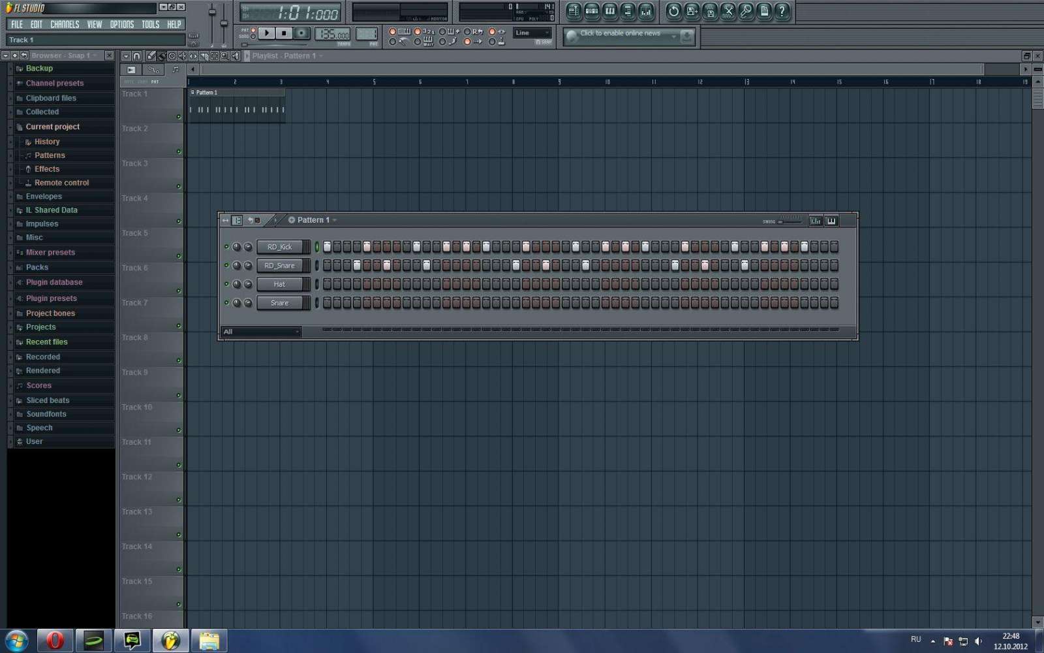The width and height of the screenshot is (1044, 653).
Task: Select the playlist zoom magnifier tool
Action: coord(224,56)
